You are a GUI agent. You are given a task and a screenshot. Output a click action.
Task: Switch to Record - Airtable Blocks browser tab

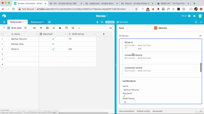pos(137,3)
